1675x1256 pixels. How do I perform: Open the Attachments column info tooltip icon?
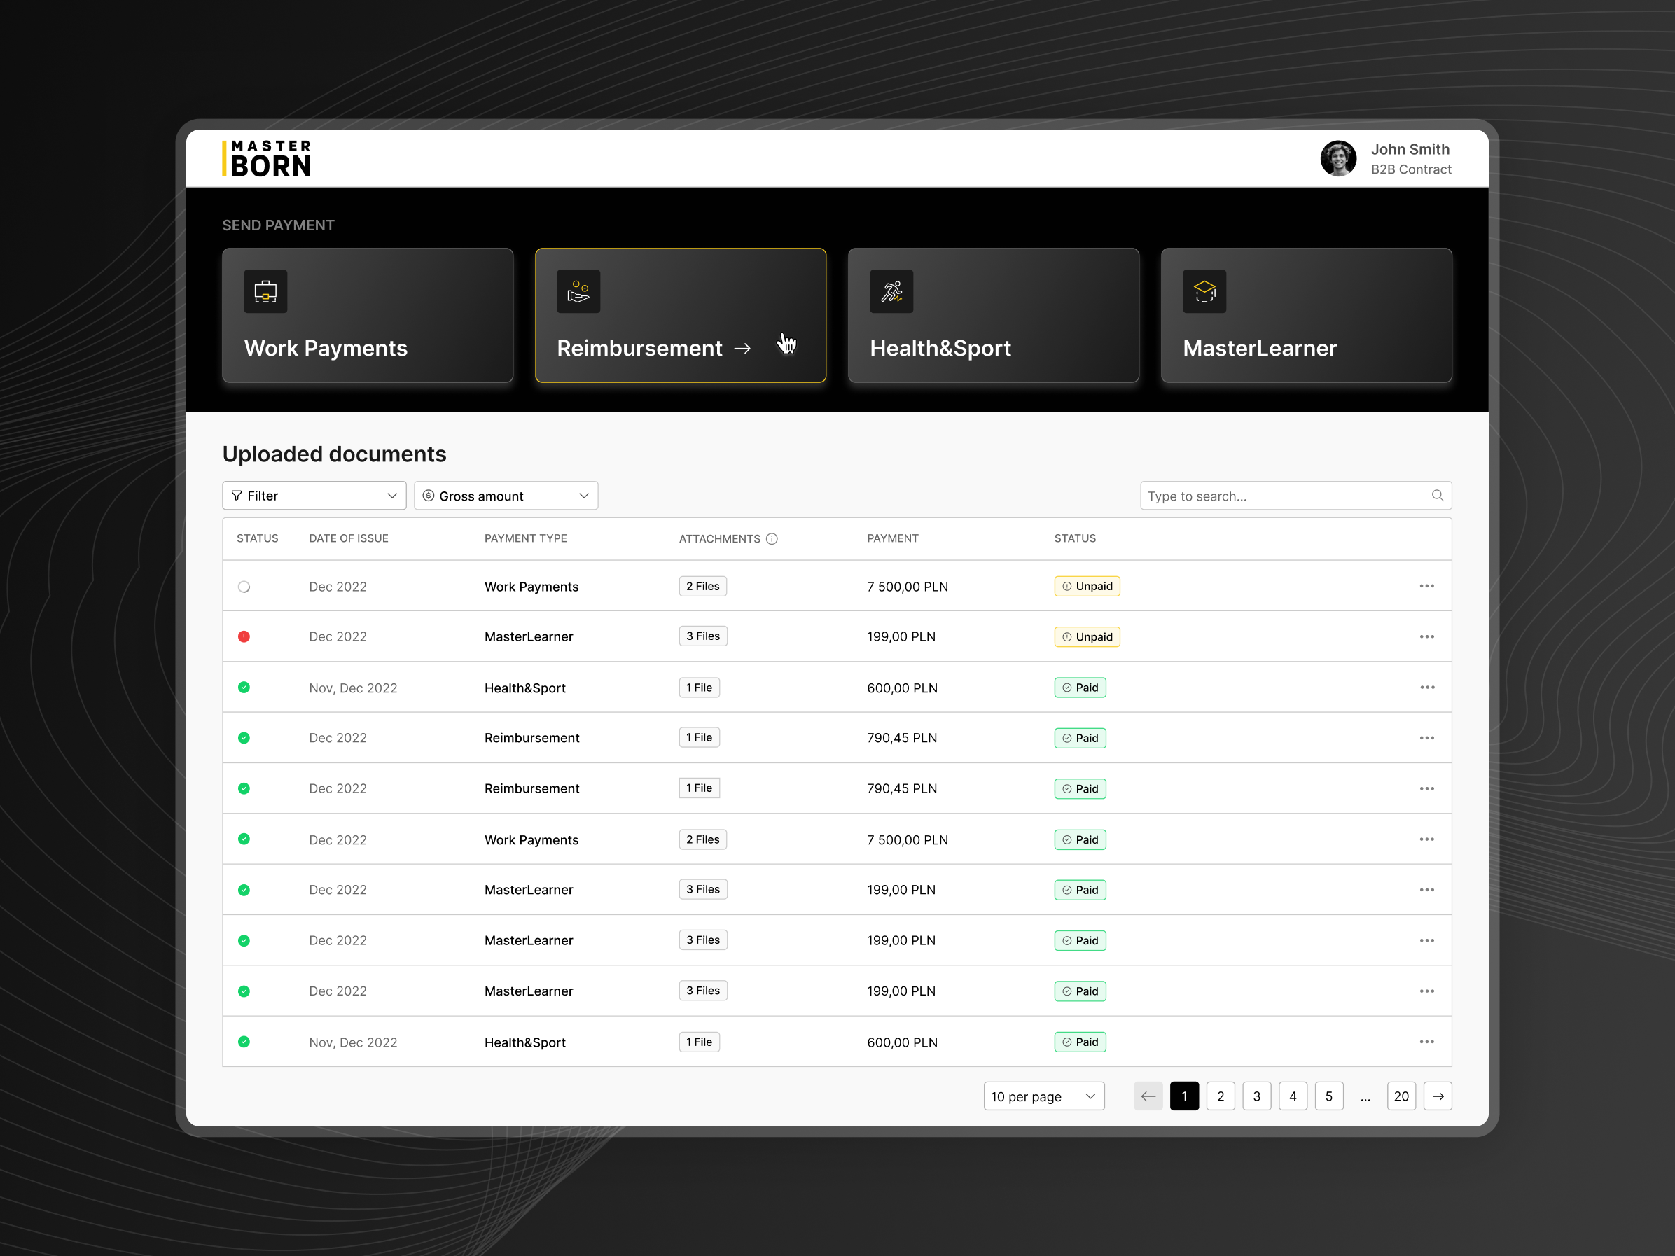[x=772, y=538]
